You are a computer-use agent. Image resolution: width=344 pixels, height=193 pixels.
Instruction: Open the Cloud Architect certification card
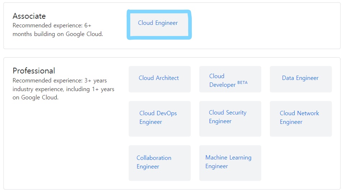click(159, 79)
